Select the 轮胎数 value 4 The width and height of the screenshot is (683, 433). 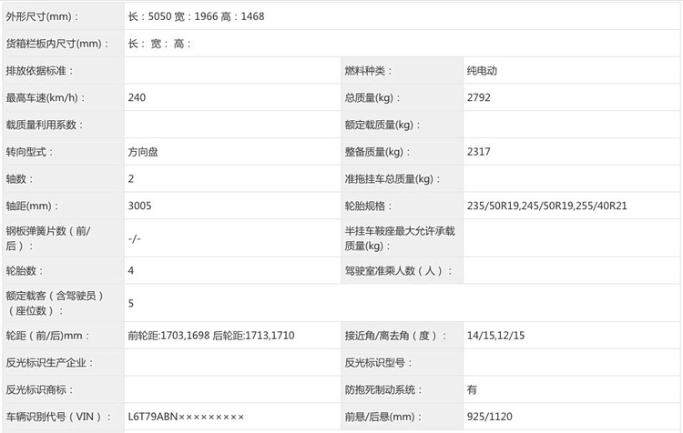tap(132, 271)
